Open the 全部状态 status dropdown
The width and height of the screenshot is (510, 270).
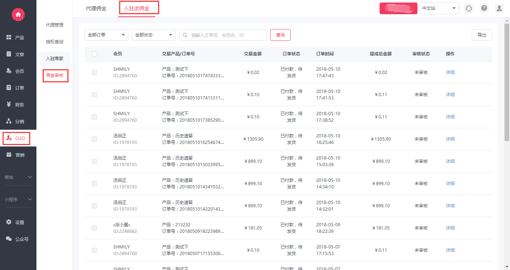coord(153,35)
